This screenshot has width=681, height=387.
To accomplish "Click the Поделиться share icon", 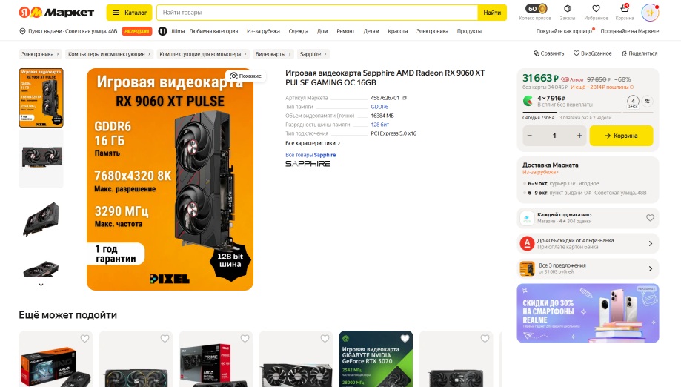I will coord(624,53).
